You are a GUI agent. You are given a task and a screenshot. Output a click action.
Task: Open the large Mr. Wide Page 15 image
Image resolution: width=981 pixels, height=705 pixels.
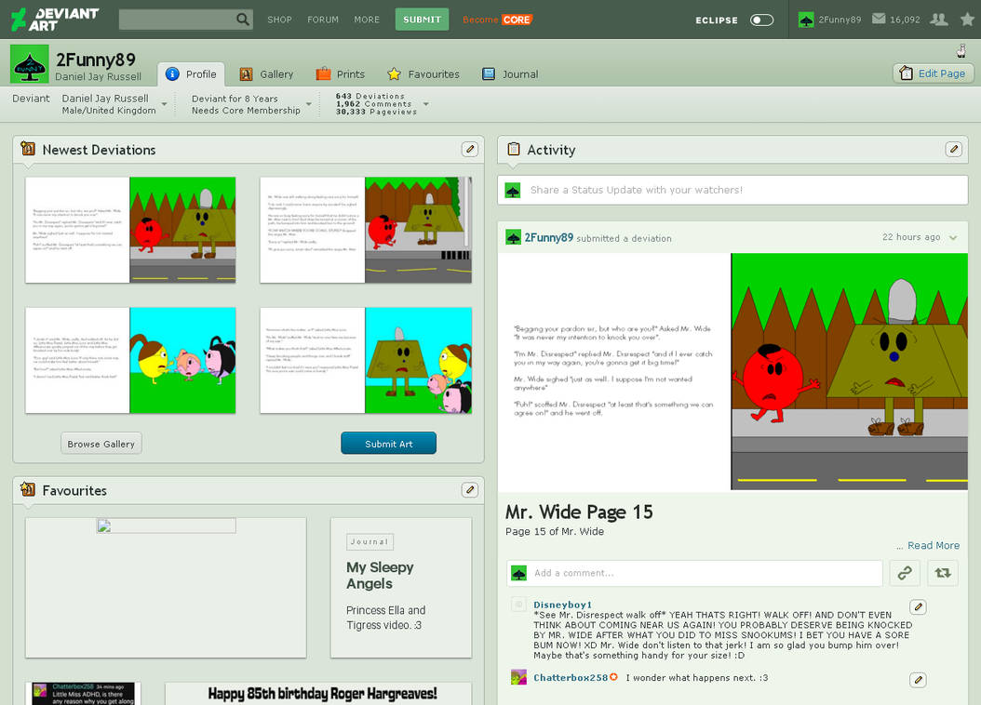732,372
